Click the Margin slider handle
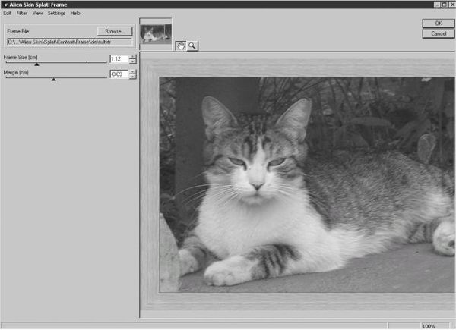The image size is (456, 330). [53, 79]
